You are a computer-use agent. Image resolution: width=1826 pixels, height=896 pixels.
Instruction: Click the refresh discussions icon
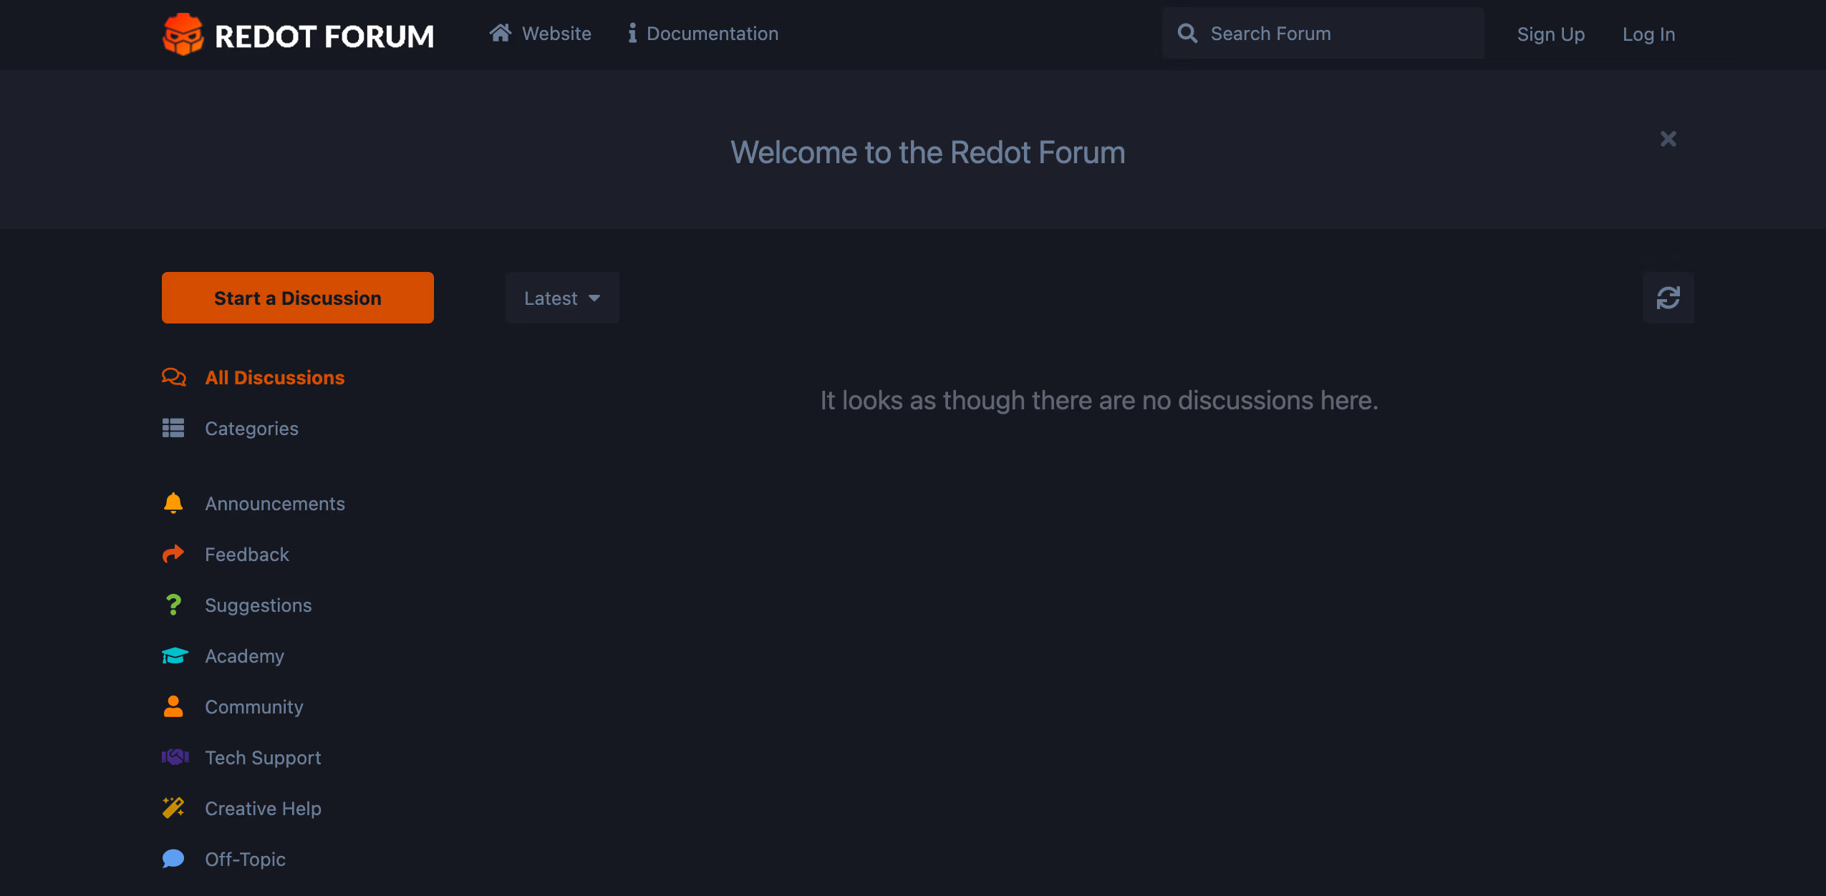[1668, 298]
